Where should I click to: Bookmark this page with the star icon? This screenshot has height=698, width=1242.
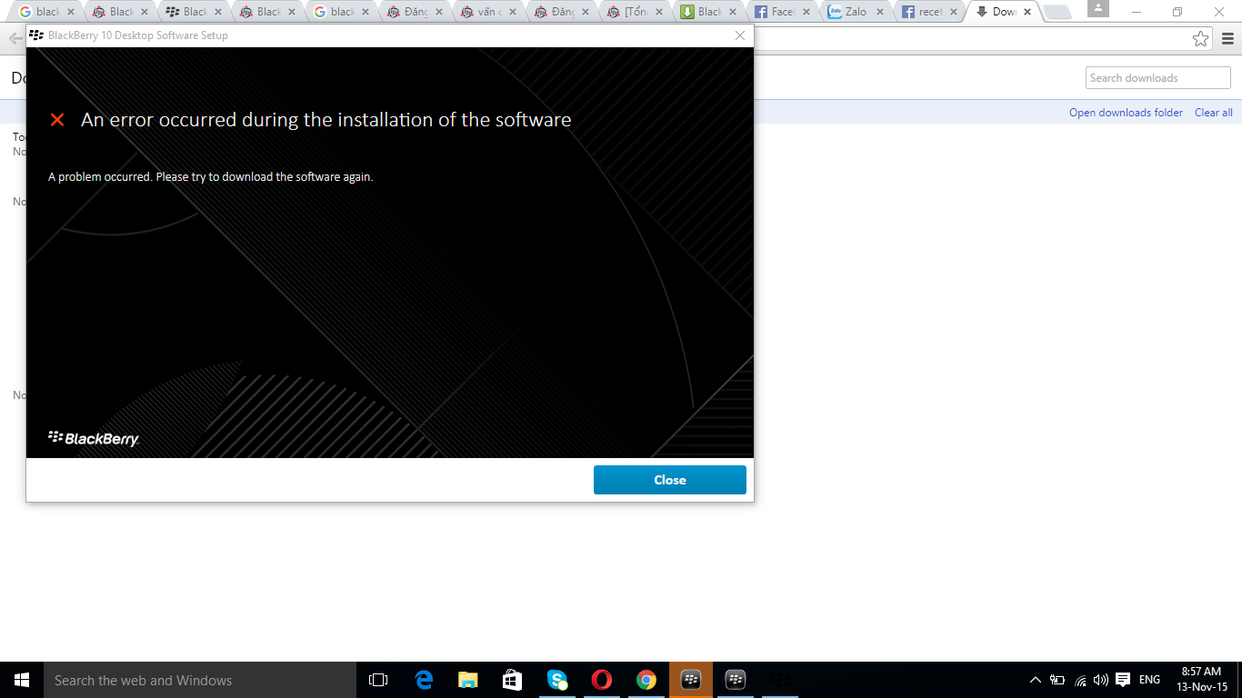(1201, 39)
